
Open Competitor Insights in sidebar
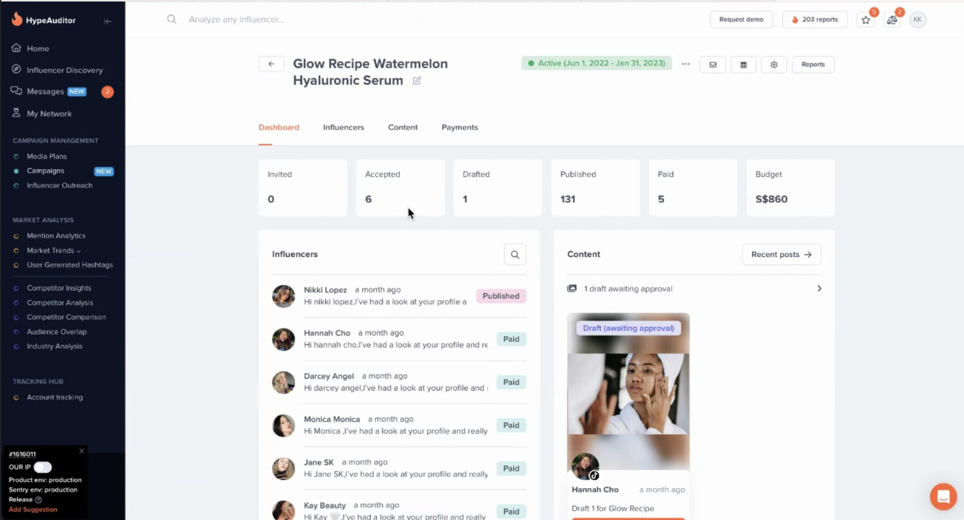click(x=59, y=288)
